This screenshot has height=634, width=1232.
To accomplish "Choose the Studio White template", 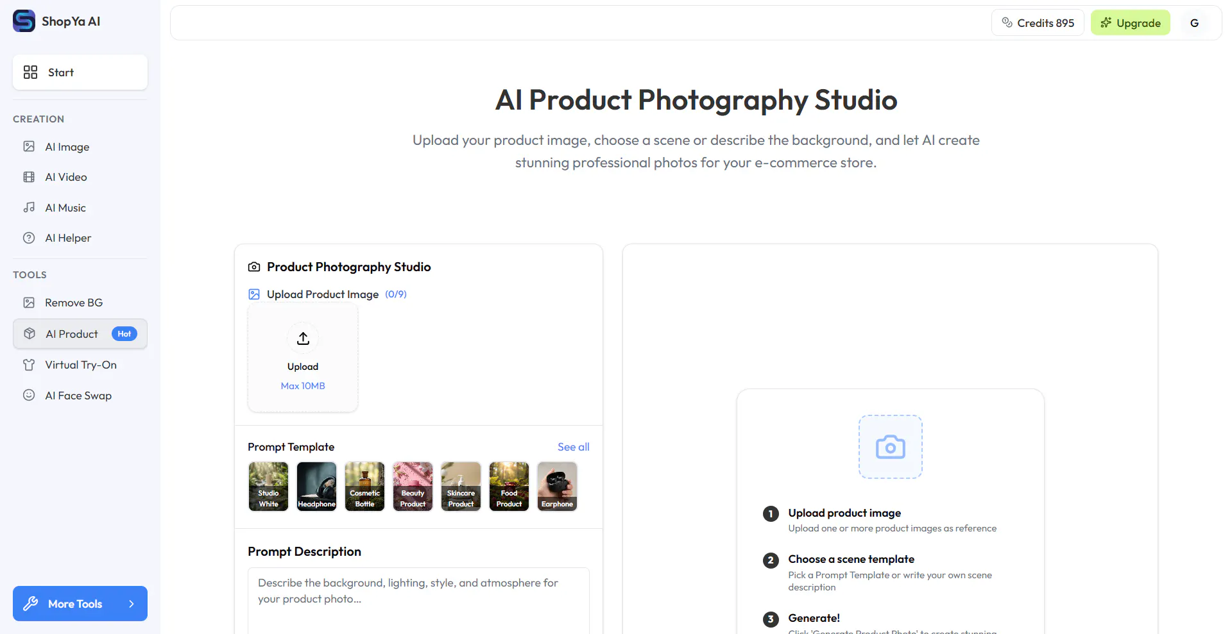I will coord(268,487).
